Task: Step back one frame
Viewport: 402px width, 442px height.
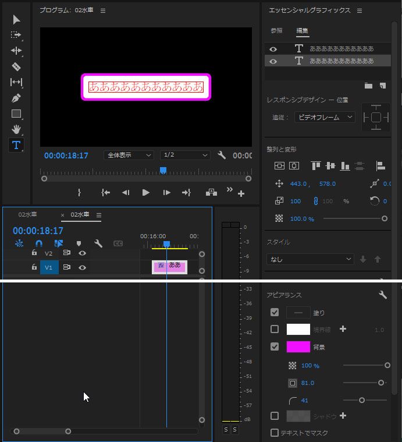Action: pos(126,193)
